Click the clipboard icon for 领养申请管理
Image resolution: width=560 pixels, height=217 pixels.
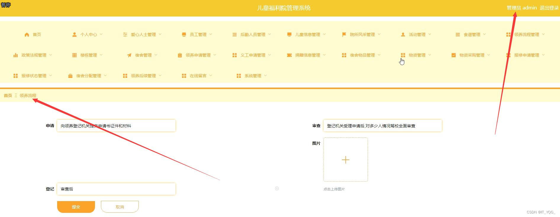click(x=180, y=55)
